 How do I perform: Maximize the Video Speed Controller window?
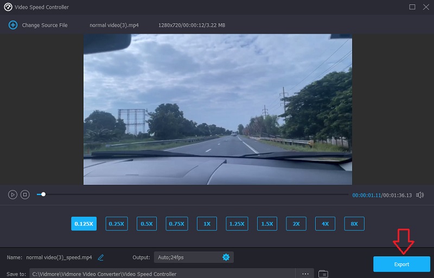tap(412, 7)
